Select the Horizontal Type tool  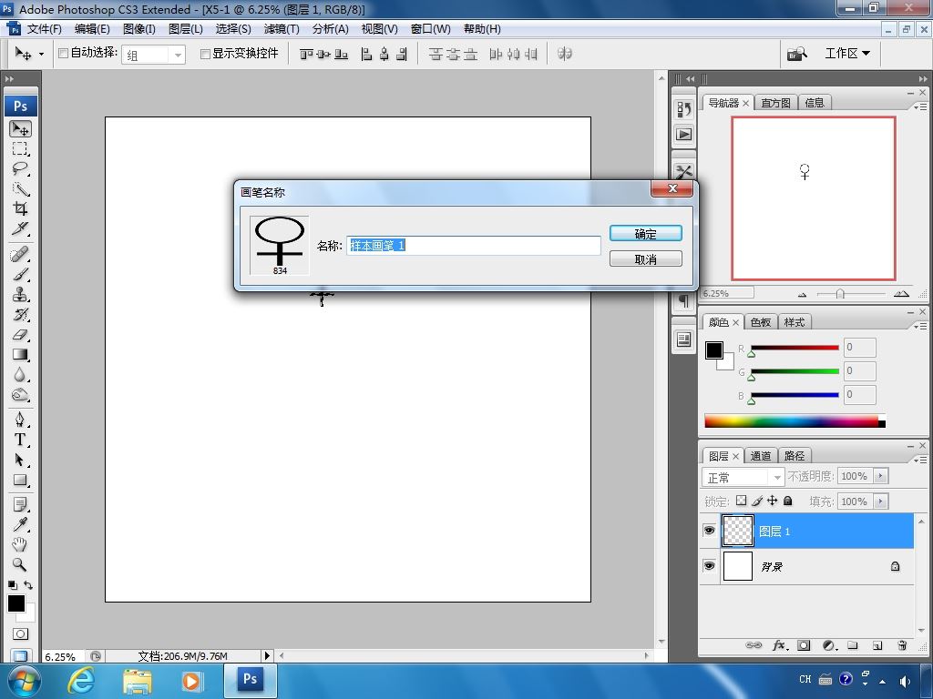[20, 440]
